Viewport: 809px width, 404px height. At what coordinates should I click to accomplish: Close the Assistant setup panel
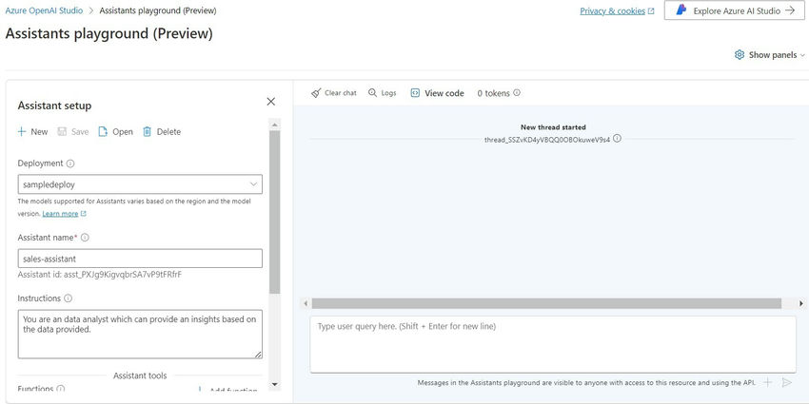pyautogui.click(x=270, y=102)
